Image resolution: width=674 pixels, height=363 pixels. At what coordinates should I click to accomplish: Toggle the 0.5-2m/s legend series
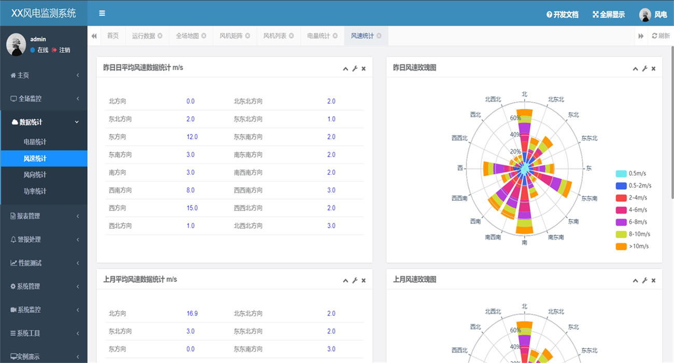coord(634,186)
